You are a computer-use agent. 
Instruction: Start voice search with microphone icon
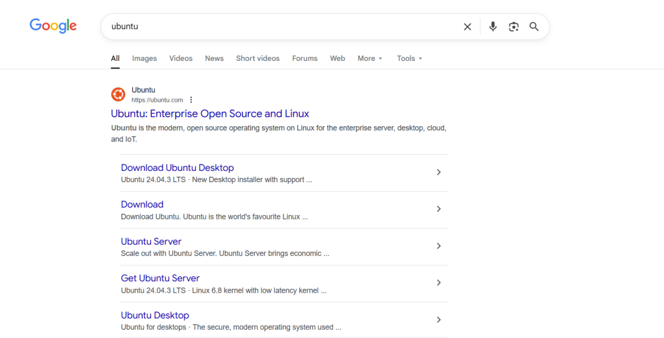click(493, 27)
